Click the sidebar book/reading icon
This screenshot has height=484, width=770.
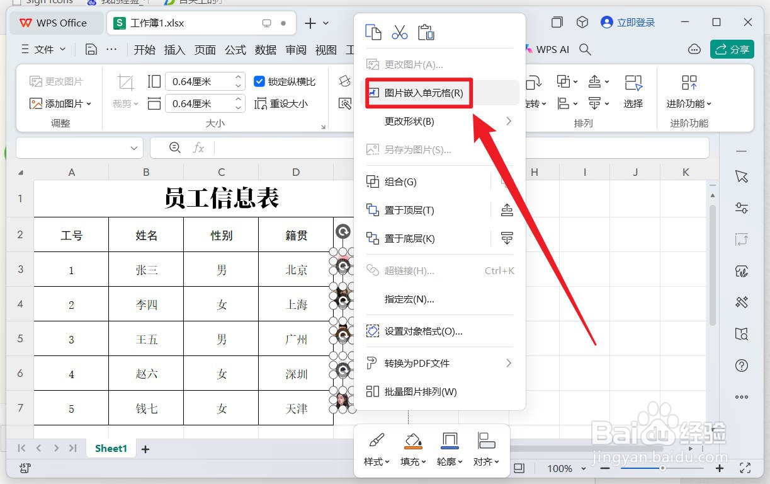point(742,334)
